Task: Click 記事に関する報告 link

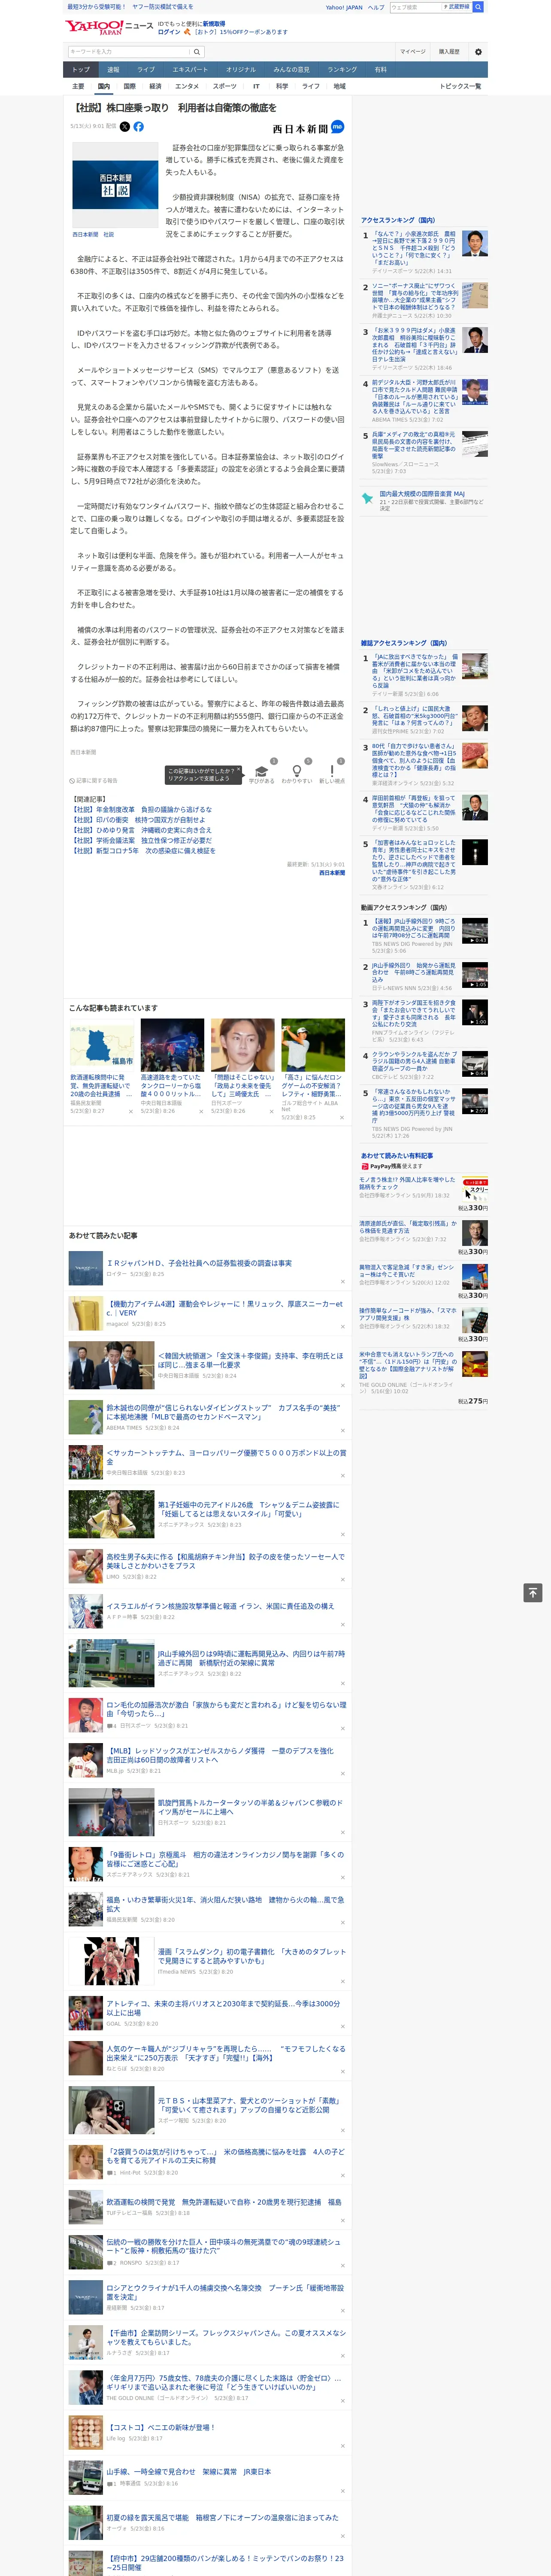Action: [x=94, y=781]
